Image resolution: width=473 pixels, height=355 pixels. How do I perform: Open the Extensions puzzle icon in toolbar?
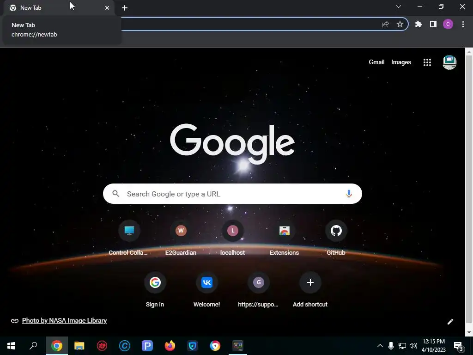pyautogui.click(x=418, y=24)
